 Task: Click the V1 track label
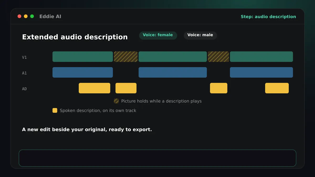pyautogui.click(x=24, y=57)
